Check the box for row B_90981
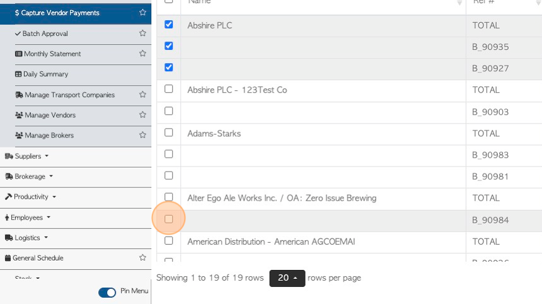 tap(169, 175)
